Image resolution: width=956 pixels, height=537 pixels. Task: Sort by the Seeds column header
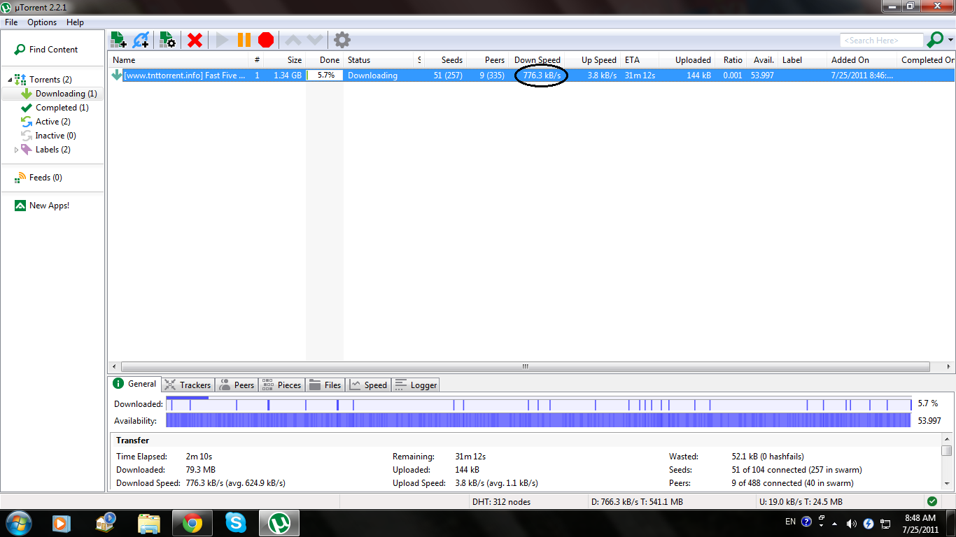[445, 60]
